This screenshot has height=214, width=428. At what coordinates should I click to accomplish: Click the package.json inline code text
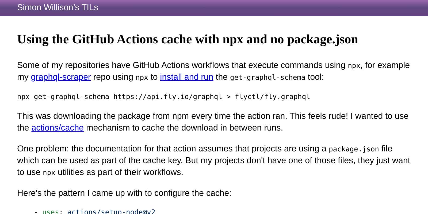point(354,149)
